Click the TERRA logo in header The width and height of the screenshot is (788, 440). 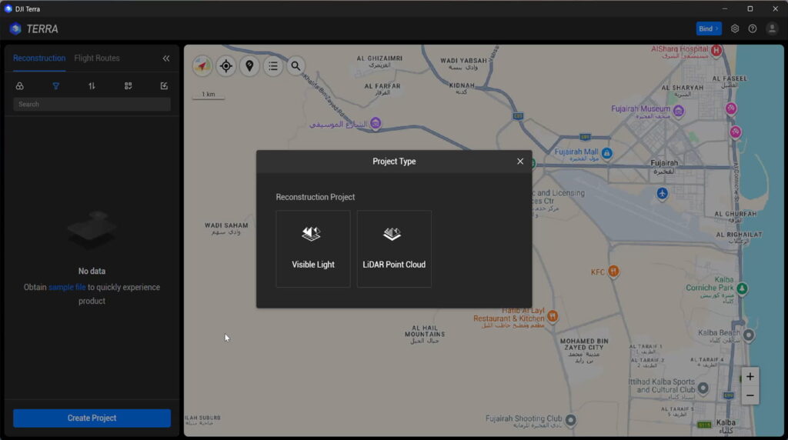coord(34,29)
